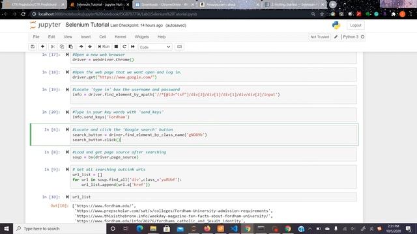Run cell In [18] with its gutter icon
This screenshot has width=417, height=234.
pos(67,72)
